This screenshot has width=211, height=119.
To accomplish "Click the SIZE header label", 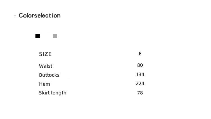I will tap(45, 54).
